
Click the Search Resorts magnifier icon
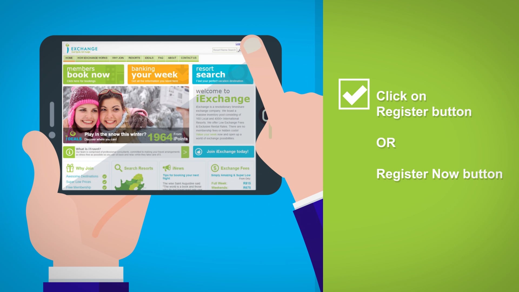118,168
